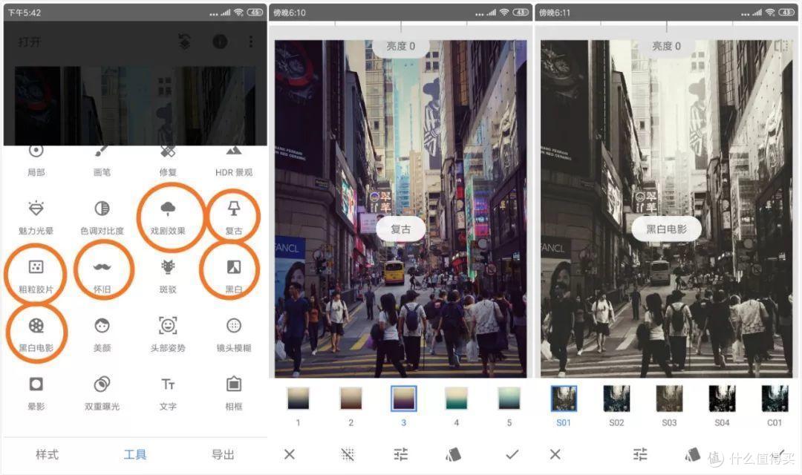The height and width of the screenshot is (475, 802).
Task: Select the 复古 (Vintage) tool icon
Action: click(x=233, y=211)
